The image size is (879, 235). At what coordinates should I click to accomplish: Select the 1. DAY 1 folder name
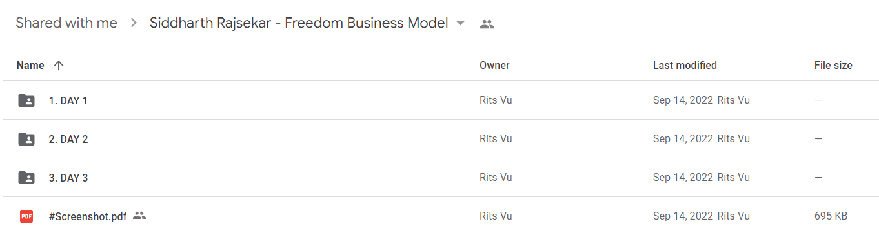click(68, 100)
